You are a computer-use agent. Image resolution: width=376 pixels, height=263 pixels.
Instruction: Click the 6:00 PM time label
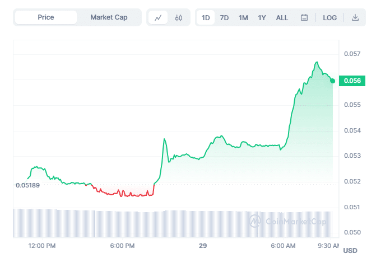(x=122, y=246)
